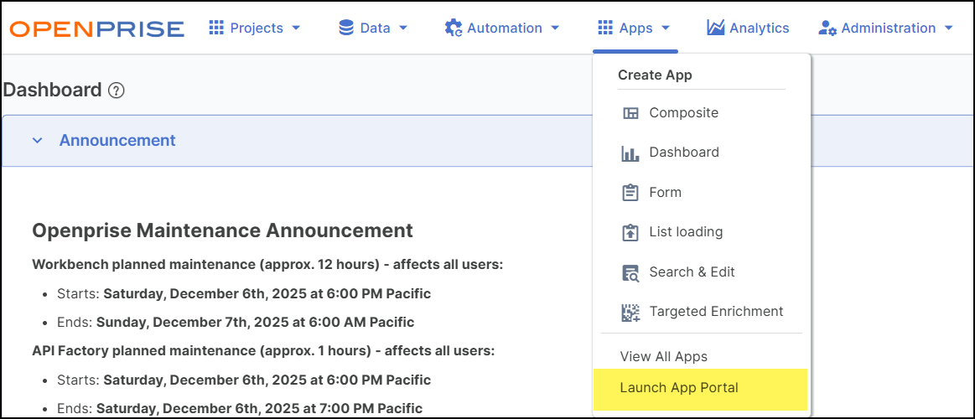This screenshot has width=975, height=419.
Task: Click the Openprise logo
Action: click(x=97, y=28)
